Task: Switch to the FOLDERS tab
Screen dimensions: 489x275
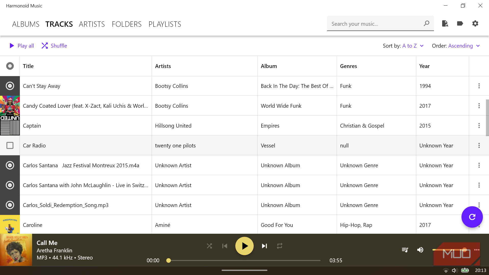Action: tap(127, 24)
